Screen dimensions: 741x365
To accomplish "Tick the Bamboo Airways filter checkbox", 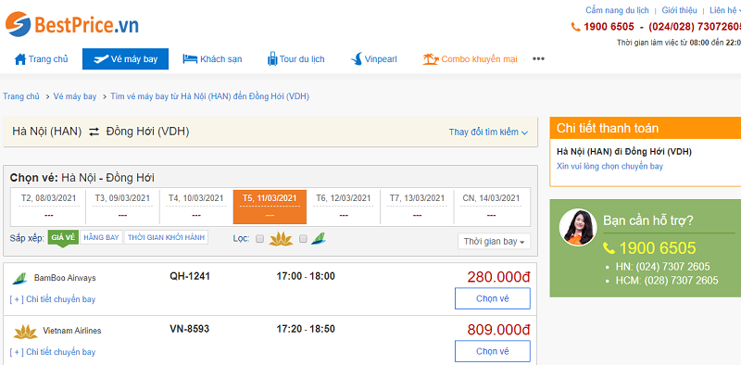I will 304,239.
